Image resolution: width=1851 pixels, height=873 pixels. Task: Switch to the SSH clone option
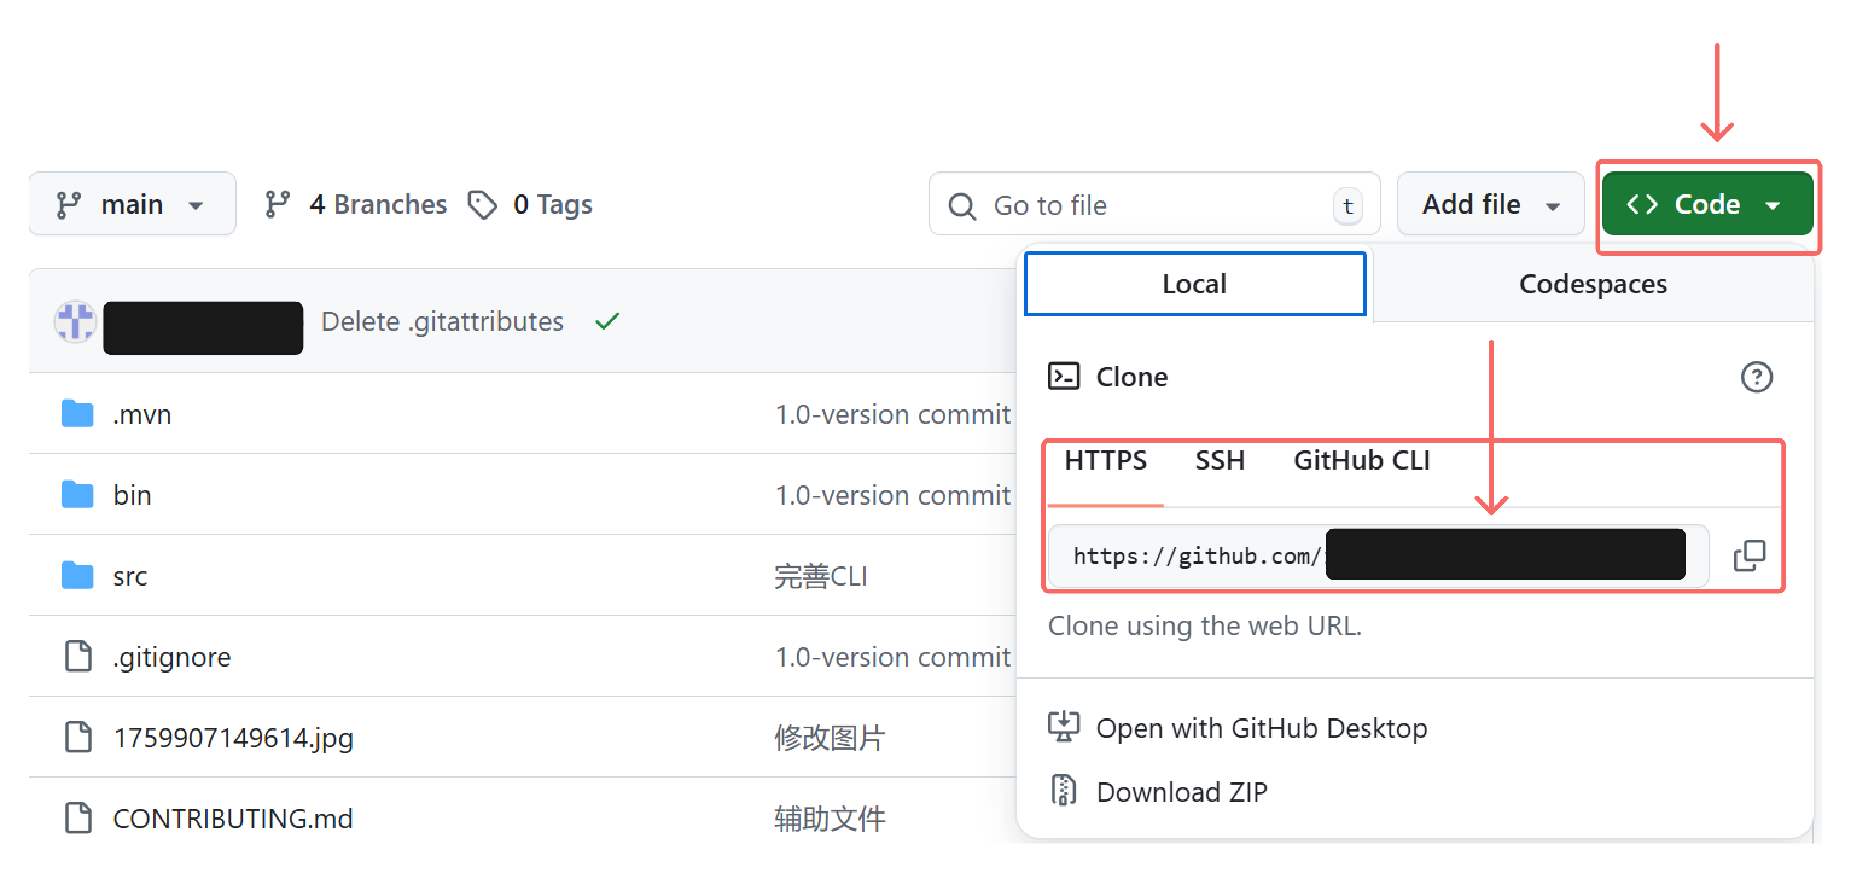[x=1220, y=461]
